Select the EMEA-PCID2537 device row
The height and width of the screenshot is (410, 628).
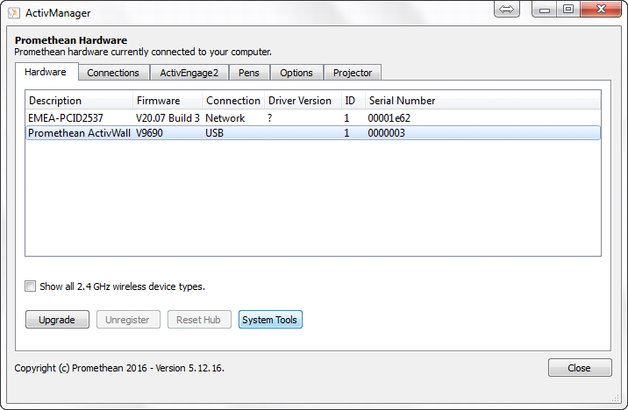pos(313,118)
